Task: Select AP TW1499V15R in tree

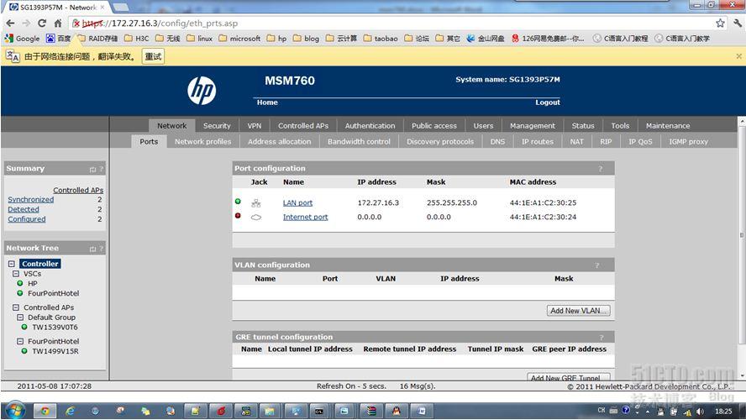Action: point(55,351)
